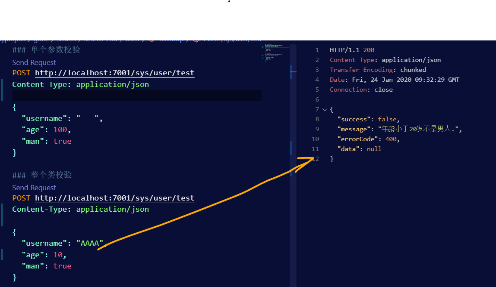Click the HTTP/1.1 200 status line
Screen dimensions: 496x287
click(x=352, y=50)
